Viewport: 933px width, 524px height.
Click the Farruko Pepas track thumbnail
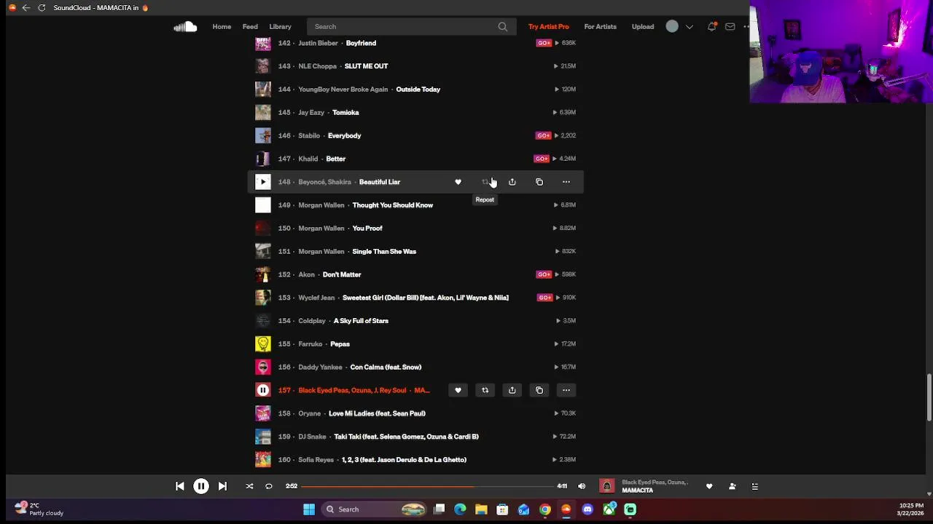(x=263, y=344)
